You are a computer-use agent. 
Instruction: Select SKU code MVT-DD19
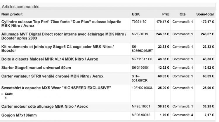pos(140,34)
